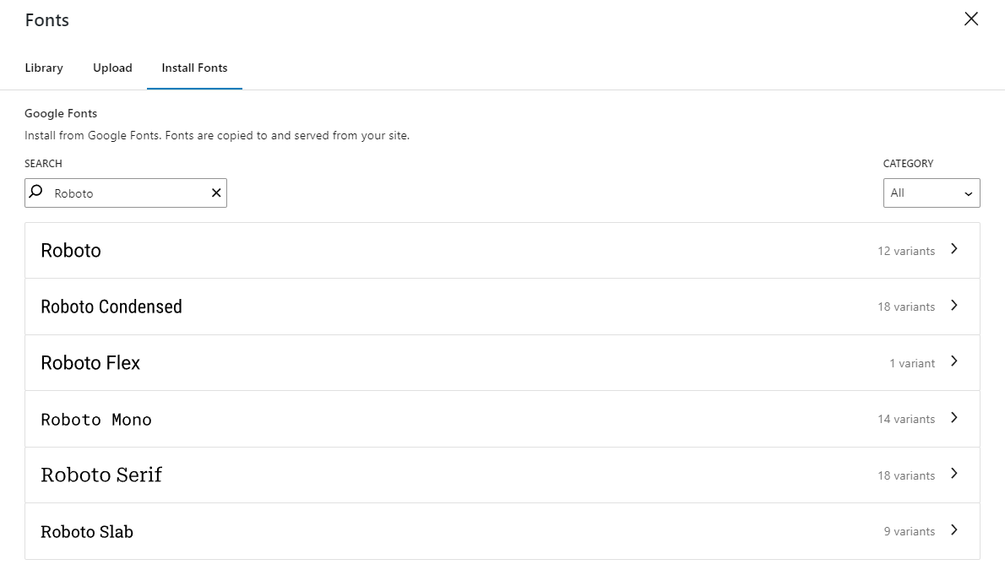This screenshot has width=1005, height=570.
Task: Click the Roboto Condensed font name
Action: [x=111, y=306]
